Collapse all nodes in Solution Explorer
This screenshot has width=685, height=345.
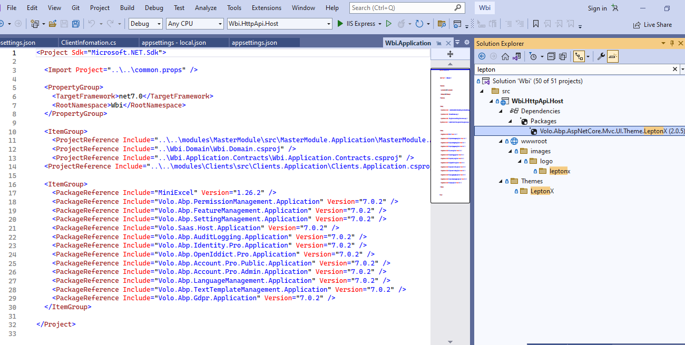tap(551, 56)
